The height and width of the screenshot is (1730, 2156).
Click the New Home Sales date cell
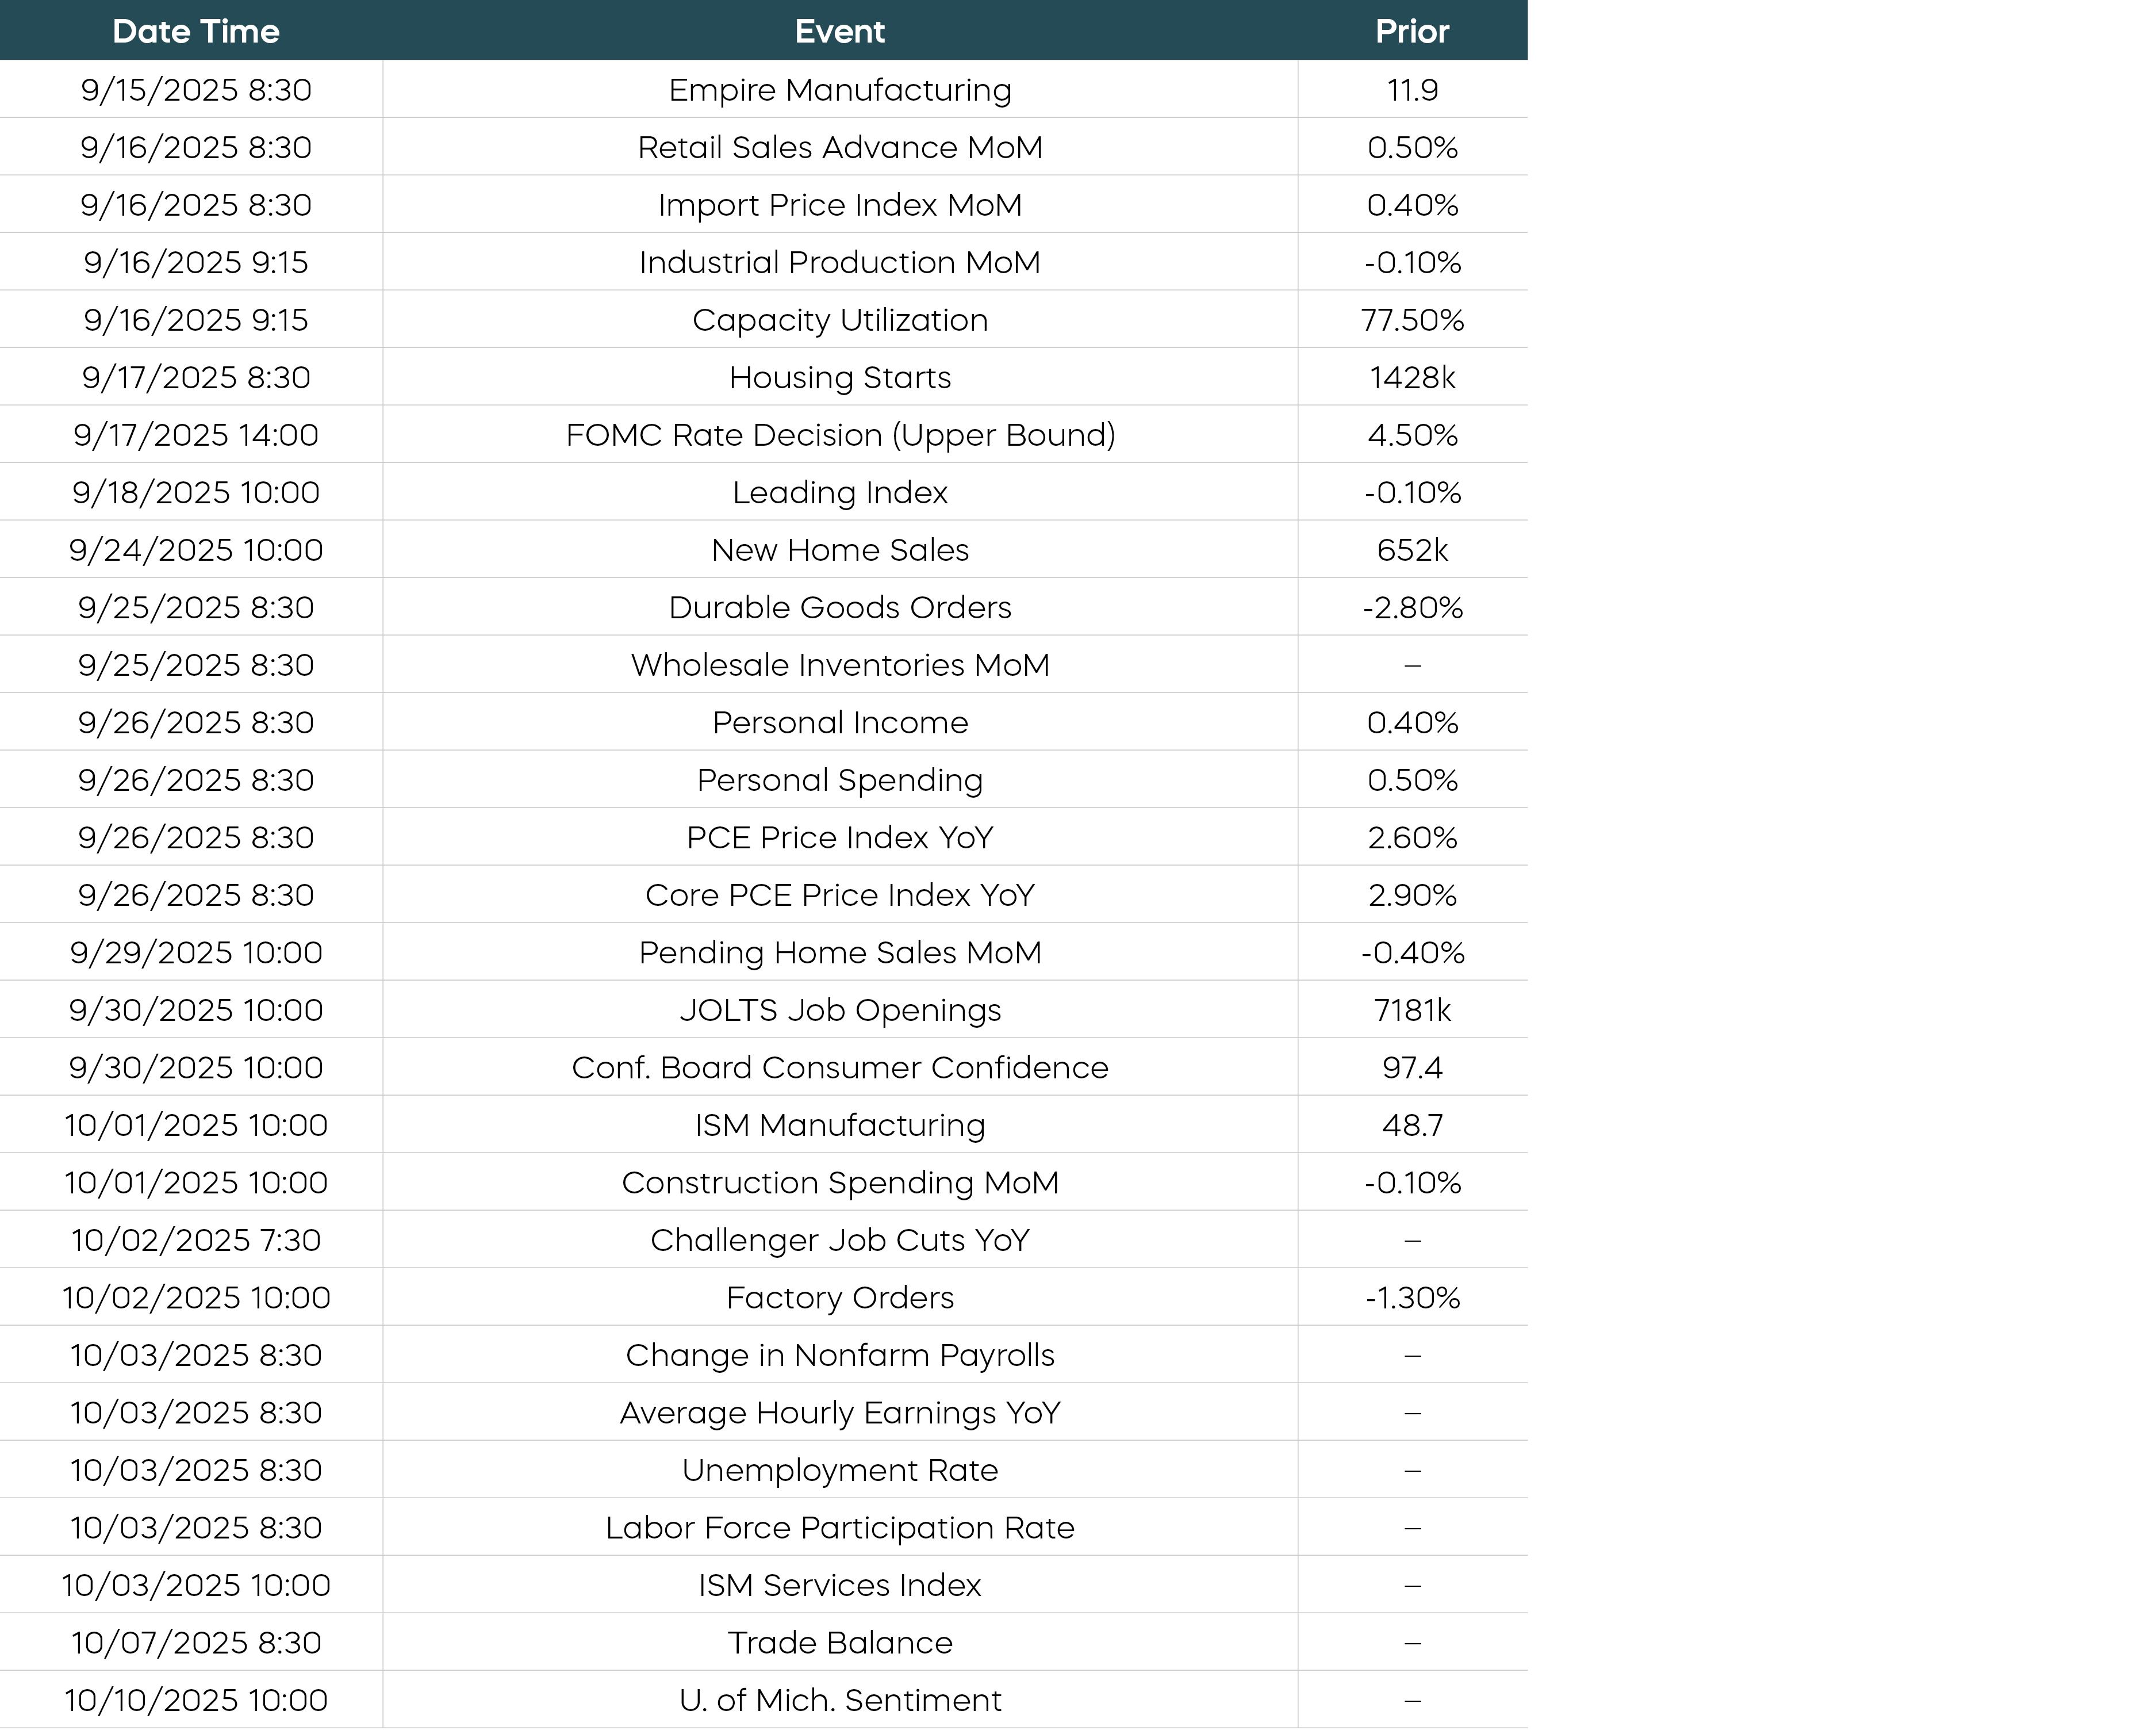[x=196, y=550]
